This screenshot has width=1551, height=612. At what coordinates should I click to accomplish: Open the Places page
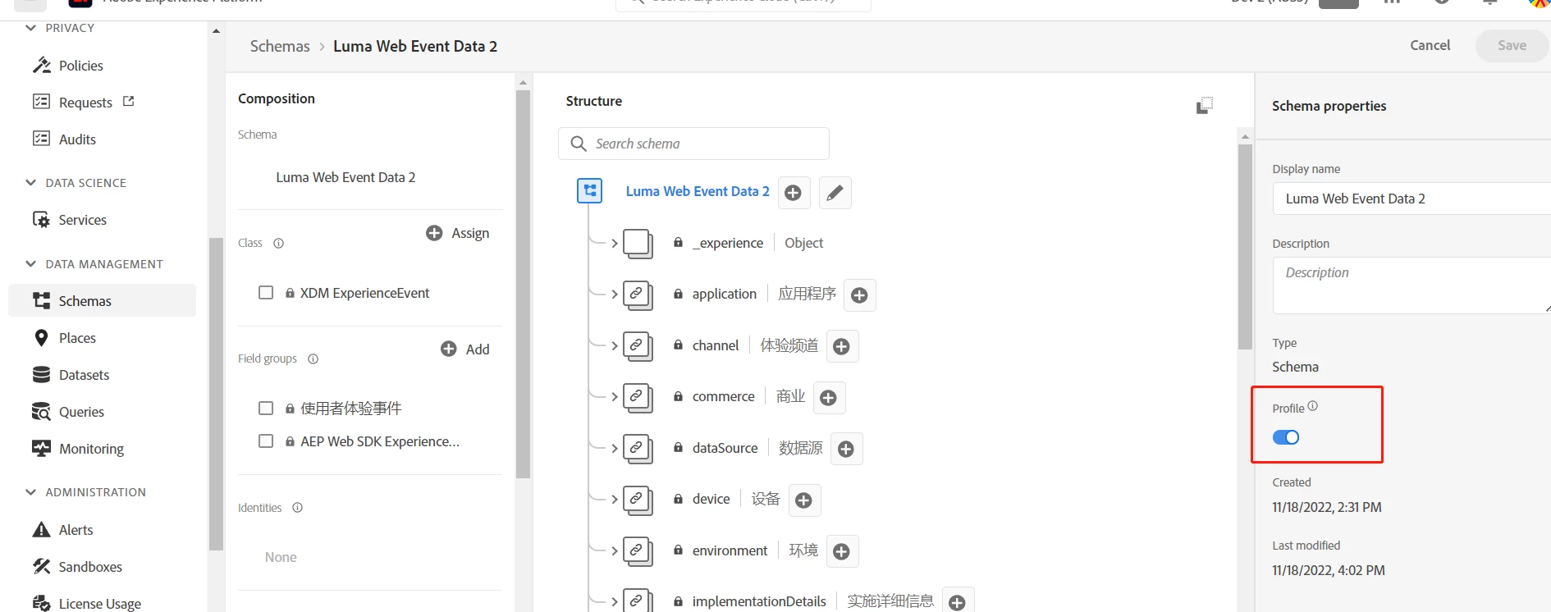77,338
